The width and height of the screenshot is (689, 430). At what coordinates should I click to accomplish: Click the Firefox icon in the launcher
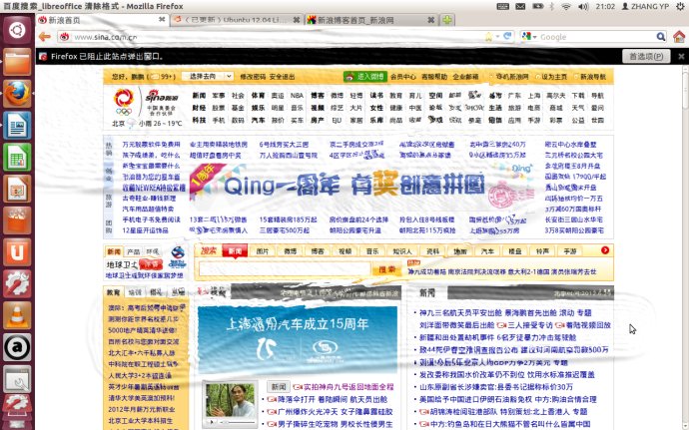[x=17, y=94]
